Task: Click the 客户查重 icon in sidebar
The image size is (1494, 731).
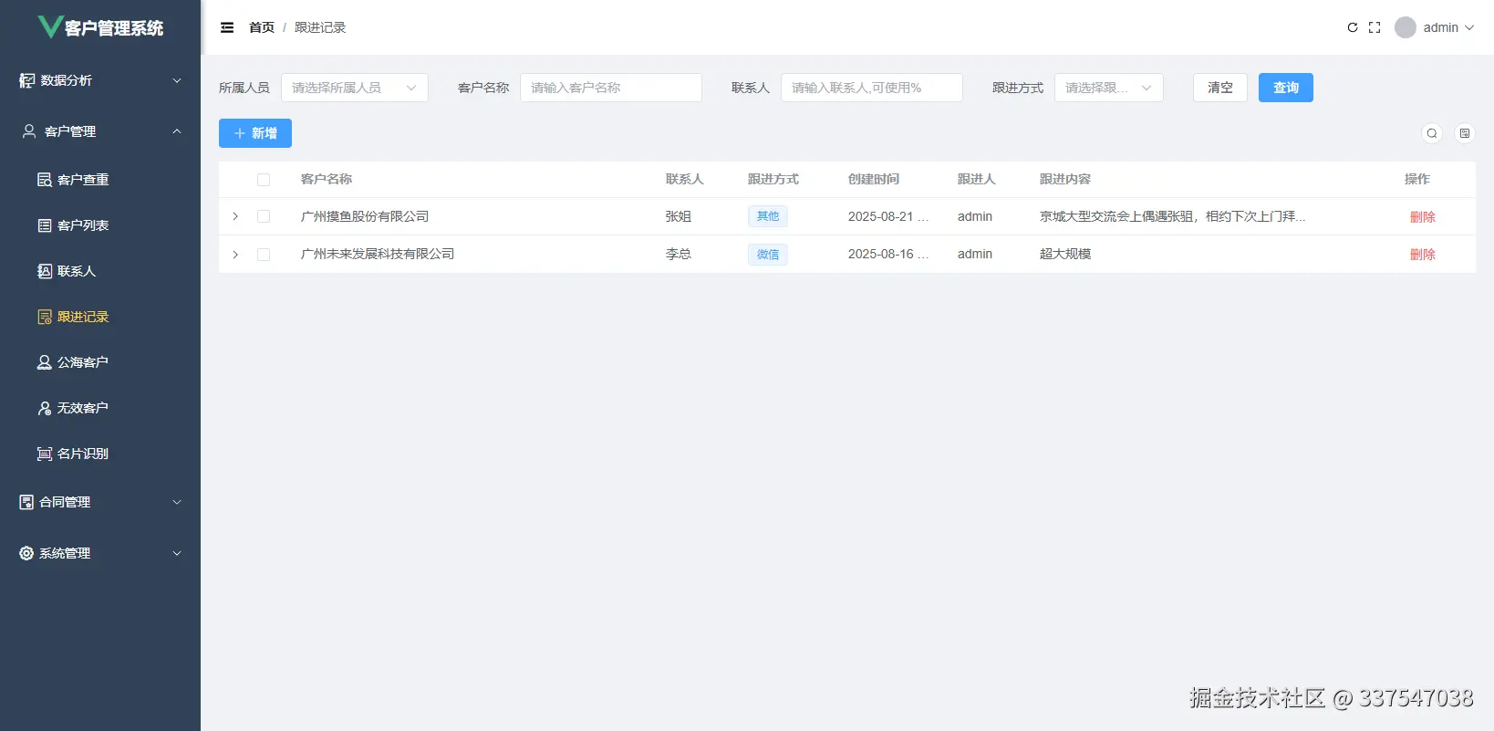Action: [45, 180]
